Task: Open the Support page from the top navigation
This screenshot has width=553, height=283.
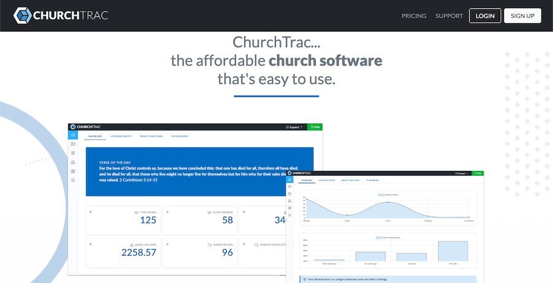Action: coord(449,16)
